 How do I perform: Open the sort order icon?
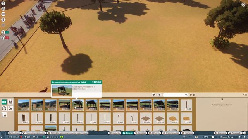tap(191, 95)
